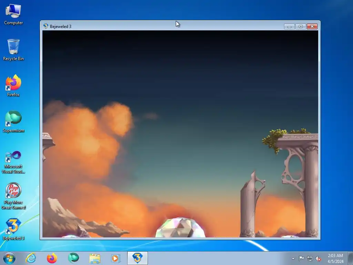Open the Computer desktop icon
Viewport: 353px width, 265px height.
[x=13, y=14]
